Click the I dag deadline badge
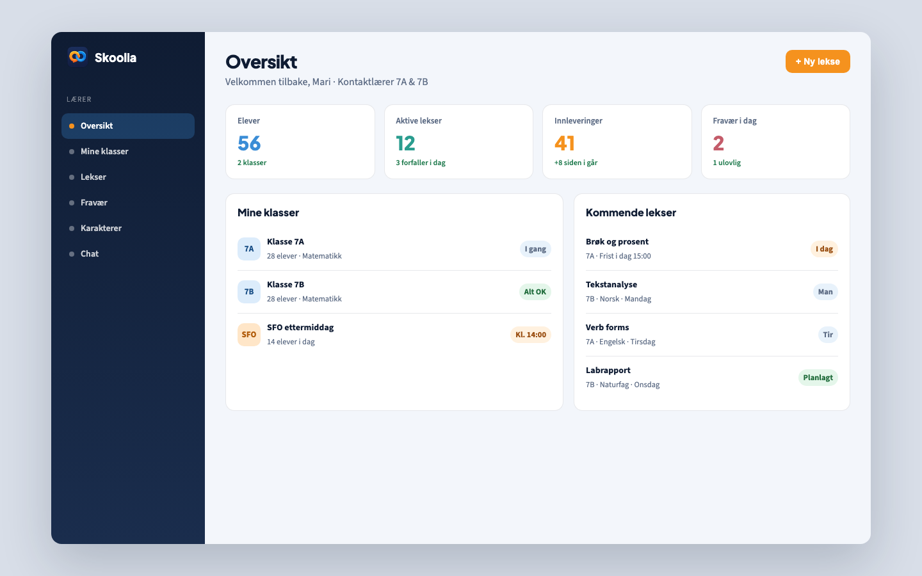922x576 pixels. click(x=824, y=249)
